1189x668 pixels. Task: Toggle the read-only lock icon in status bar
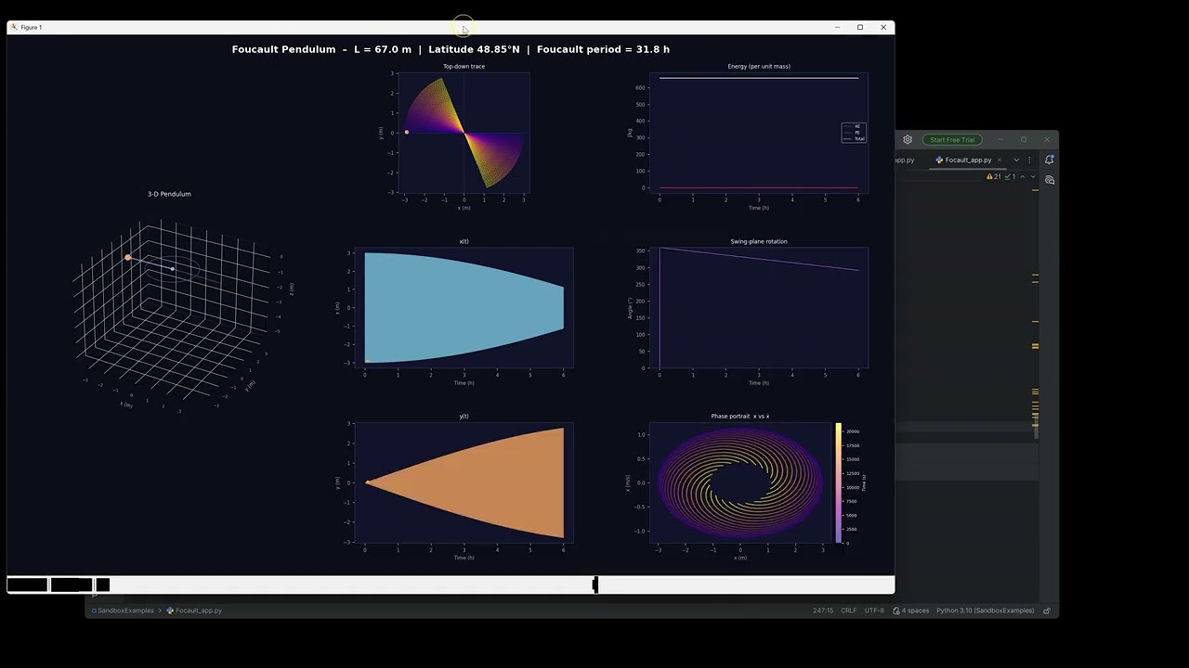[1047, 610]
